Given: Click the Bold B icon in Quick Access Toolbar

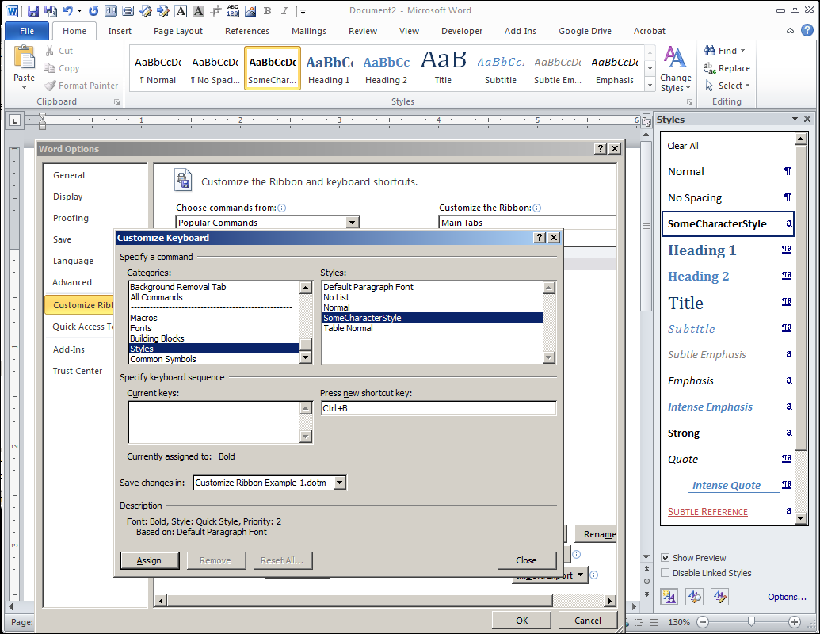Looking at the screenshot, I should click(x=267, y=10).
